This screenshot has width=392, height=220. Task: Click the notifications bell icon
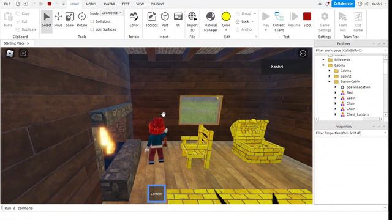(x=327, y=4)
